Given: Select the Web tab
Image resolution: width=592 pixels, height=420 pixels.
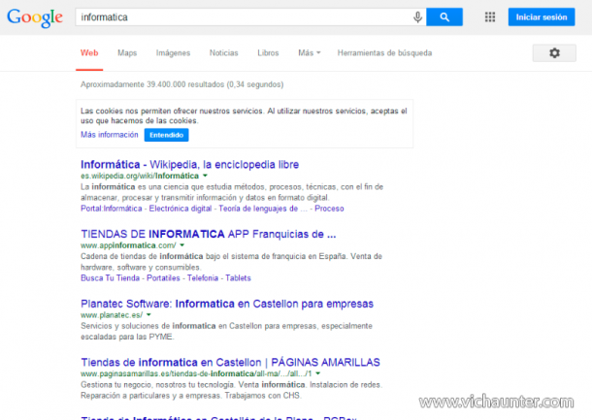Looking at the screenshot, I should point(89,52).
